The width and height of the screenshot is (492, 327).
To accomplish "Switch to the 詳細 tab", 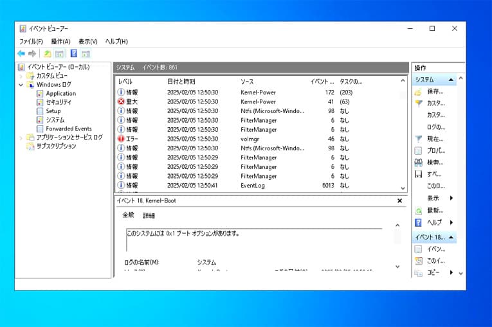I will [x=149, y=216].
